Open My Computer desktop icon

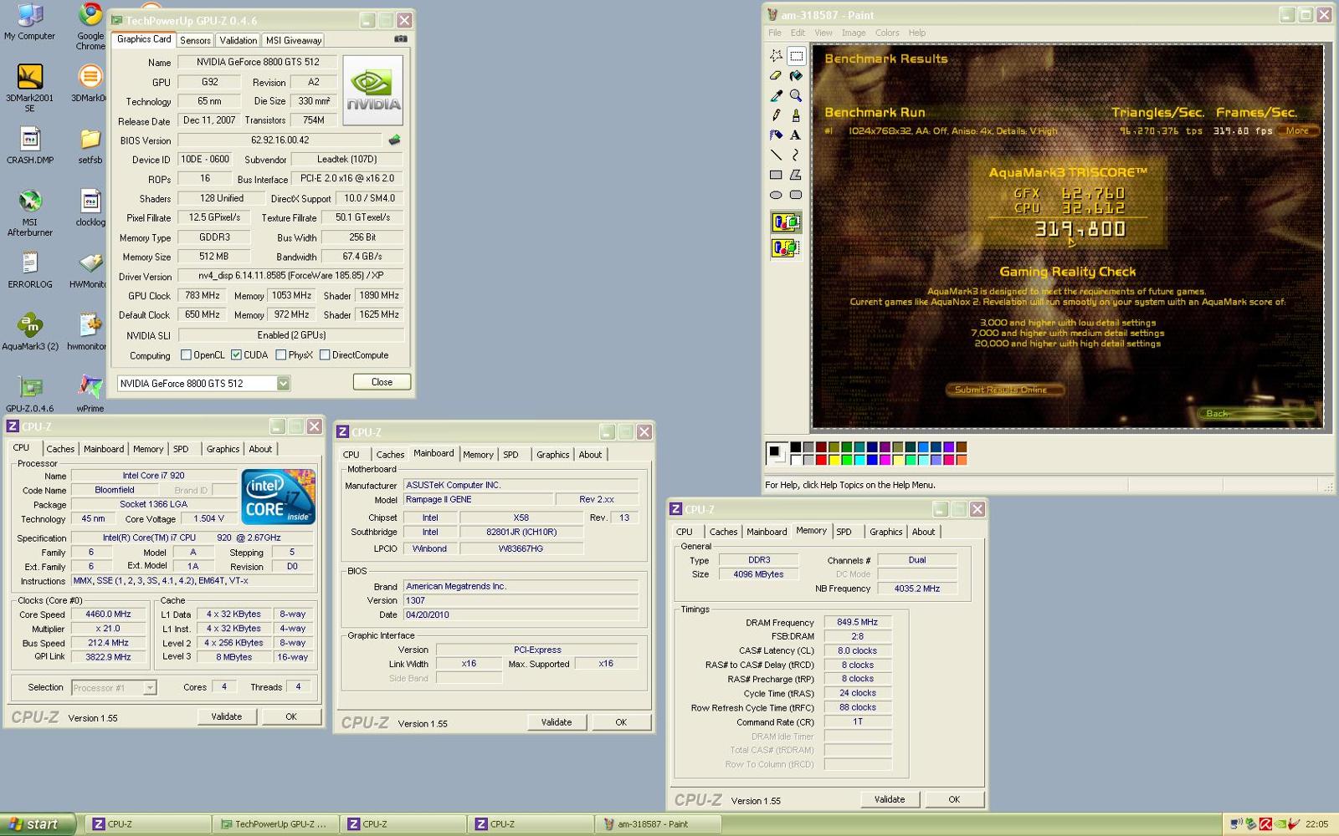30,21
